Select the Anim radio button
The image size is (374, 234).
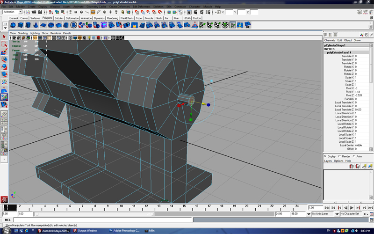354,156
